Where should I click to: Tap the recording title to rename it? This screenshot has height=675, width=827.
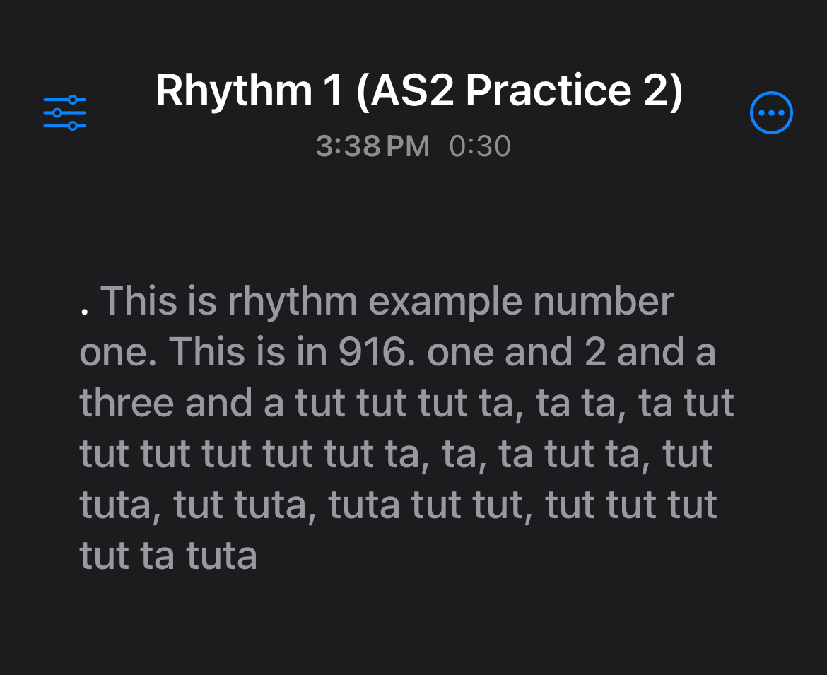point(419,90)
